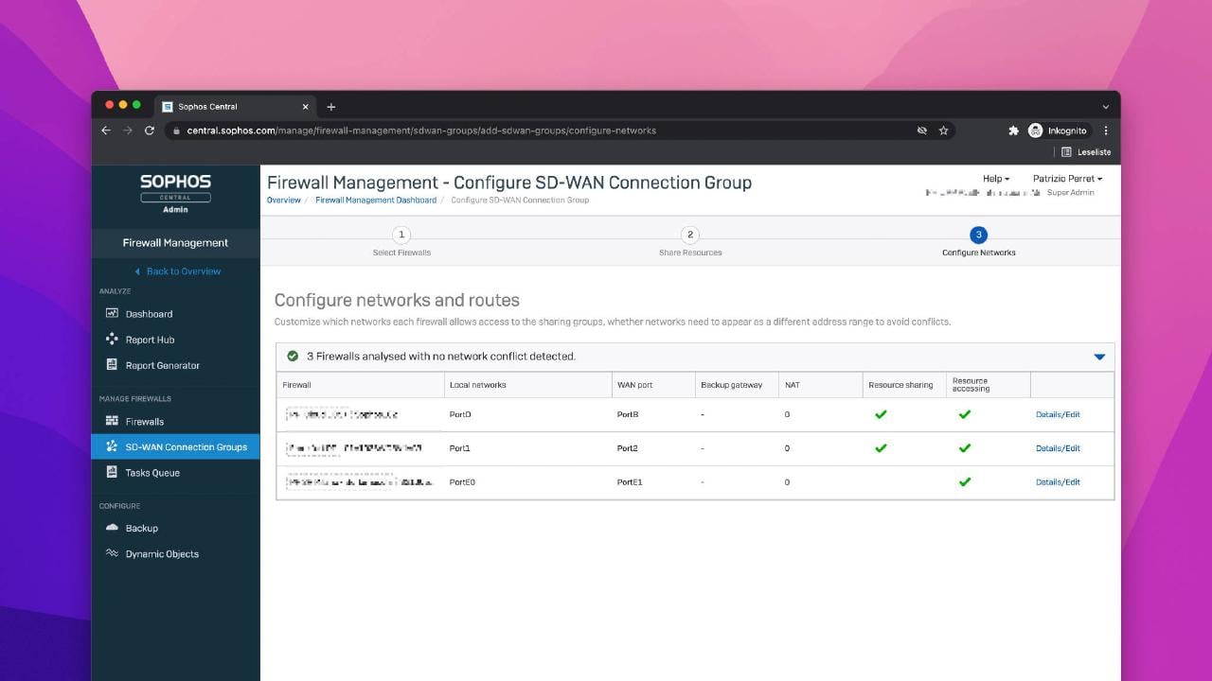Image resolution: width=1212 pixels, height=681 pixels.
Task: Select the Firewalls sidebar icon
Action: coord(112,422)
